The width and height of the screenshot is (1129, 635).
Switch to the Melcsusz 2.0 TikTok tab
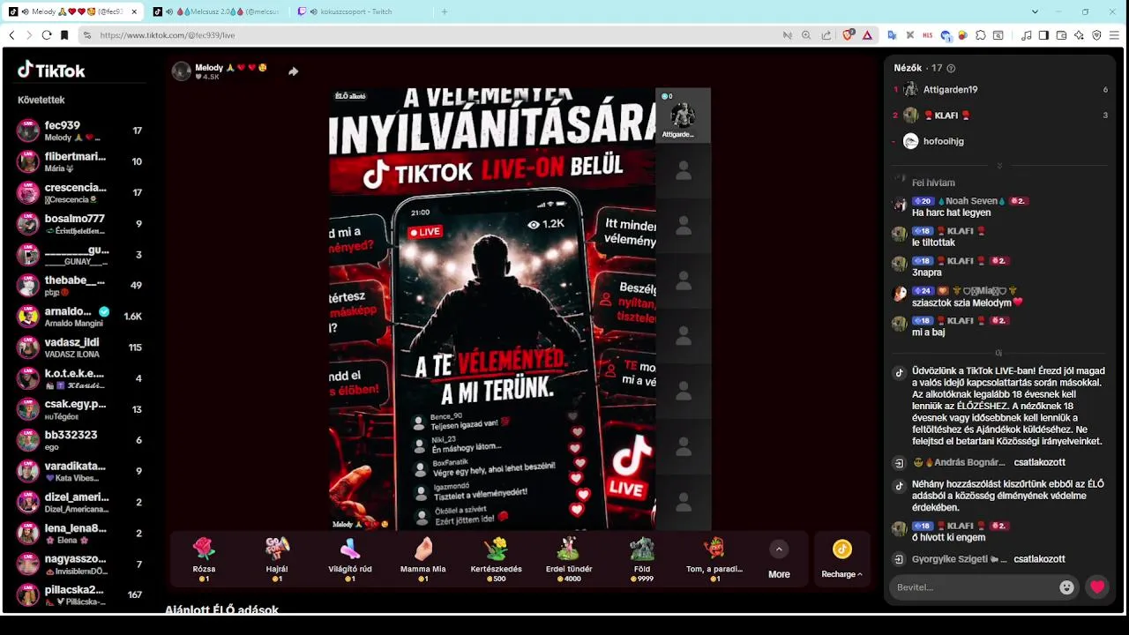[218, 11]
